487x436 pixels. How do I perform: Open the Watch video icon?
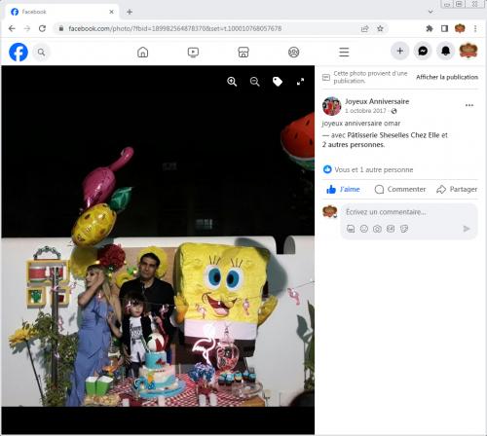tap(193, 52)
